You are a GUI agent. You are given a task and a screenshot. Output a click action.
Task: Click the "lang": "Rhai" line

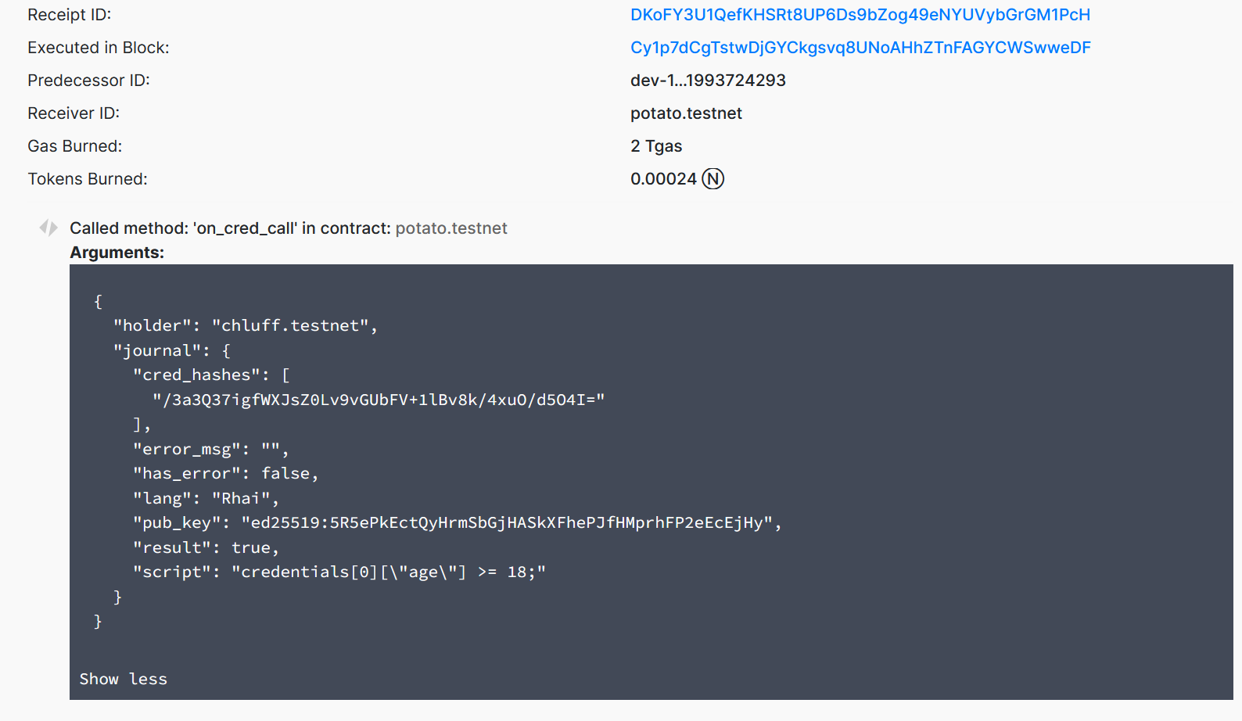tap(205, 498)
